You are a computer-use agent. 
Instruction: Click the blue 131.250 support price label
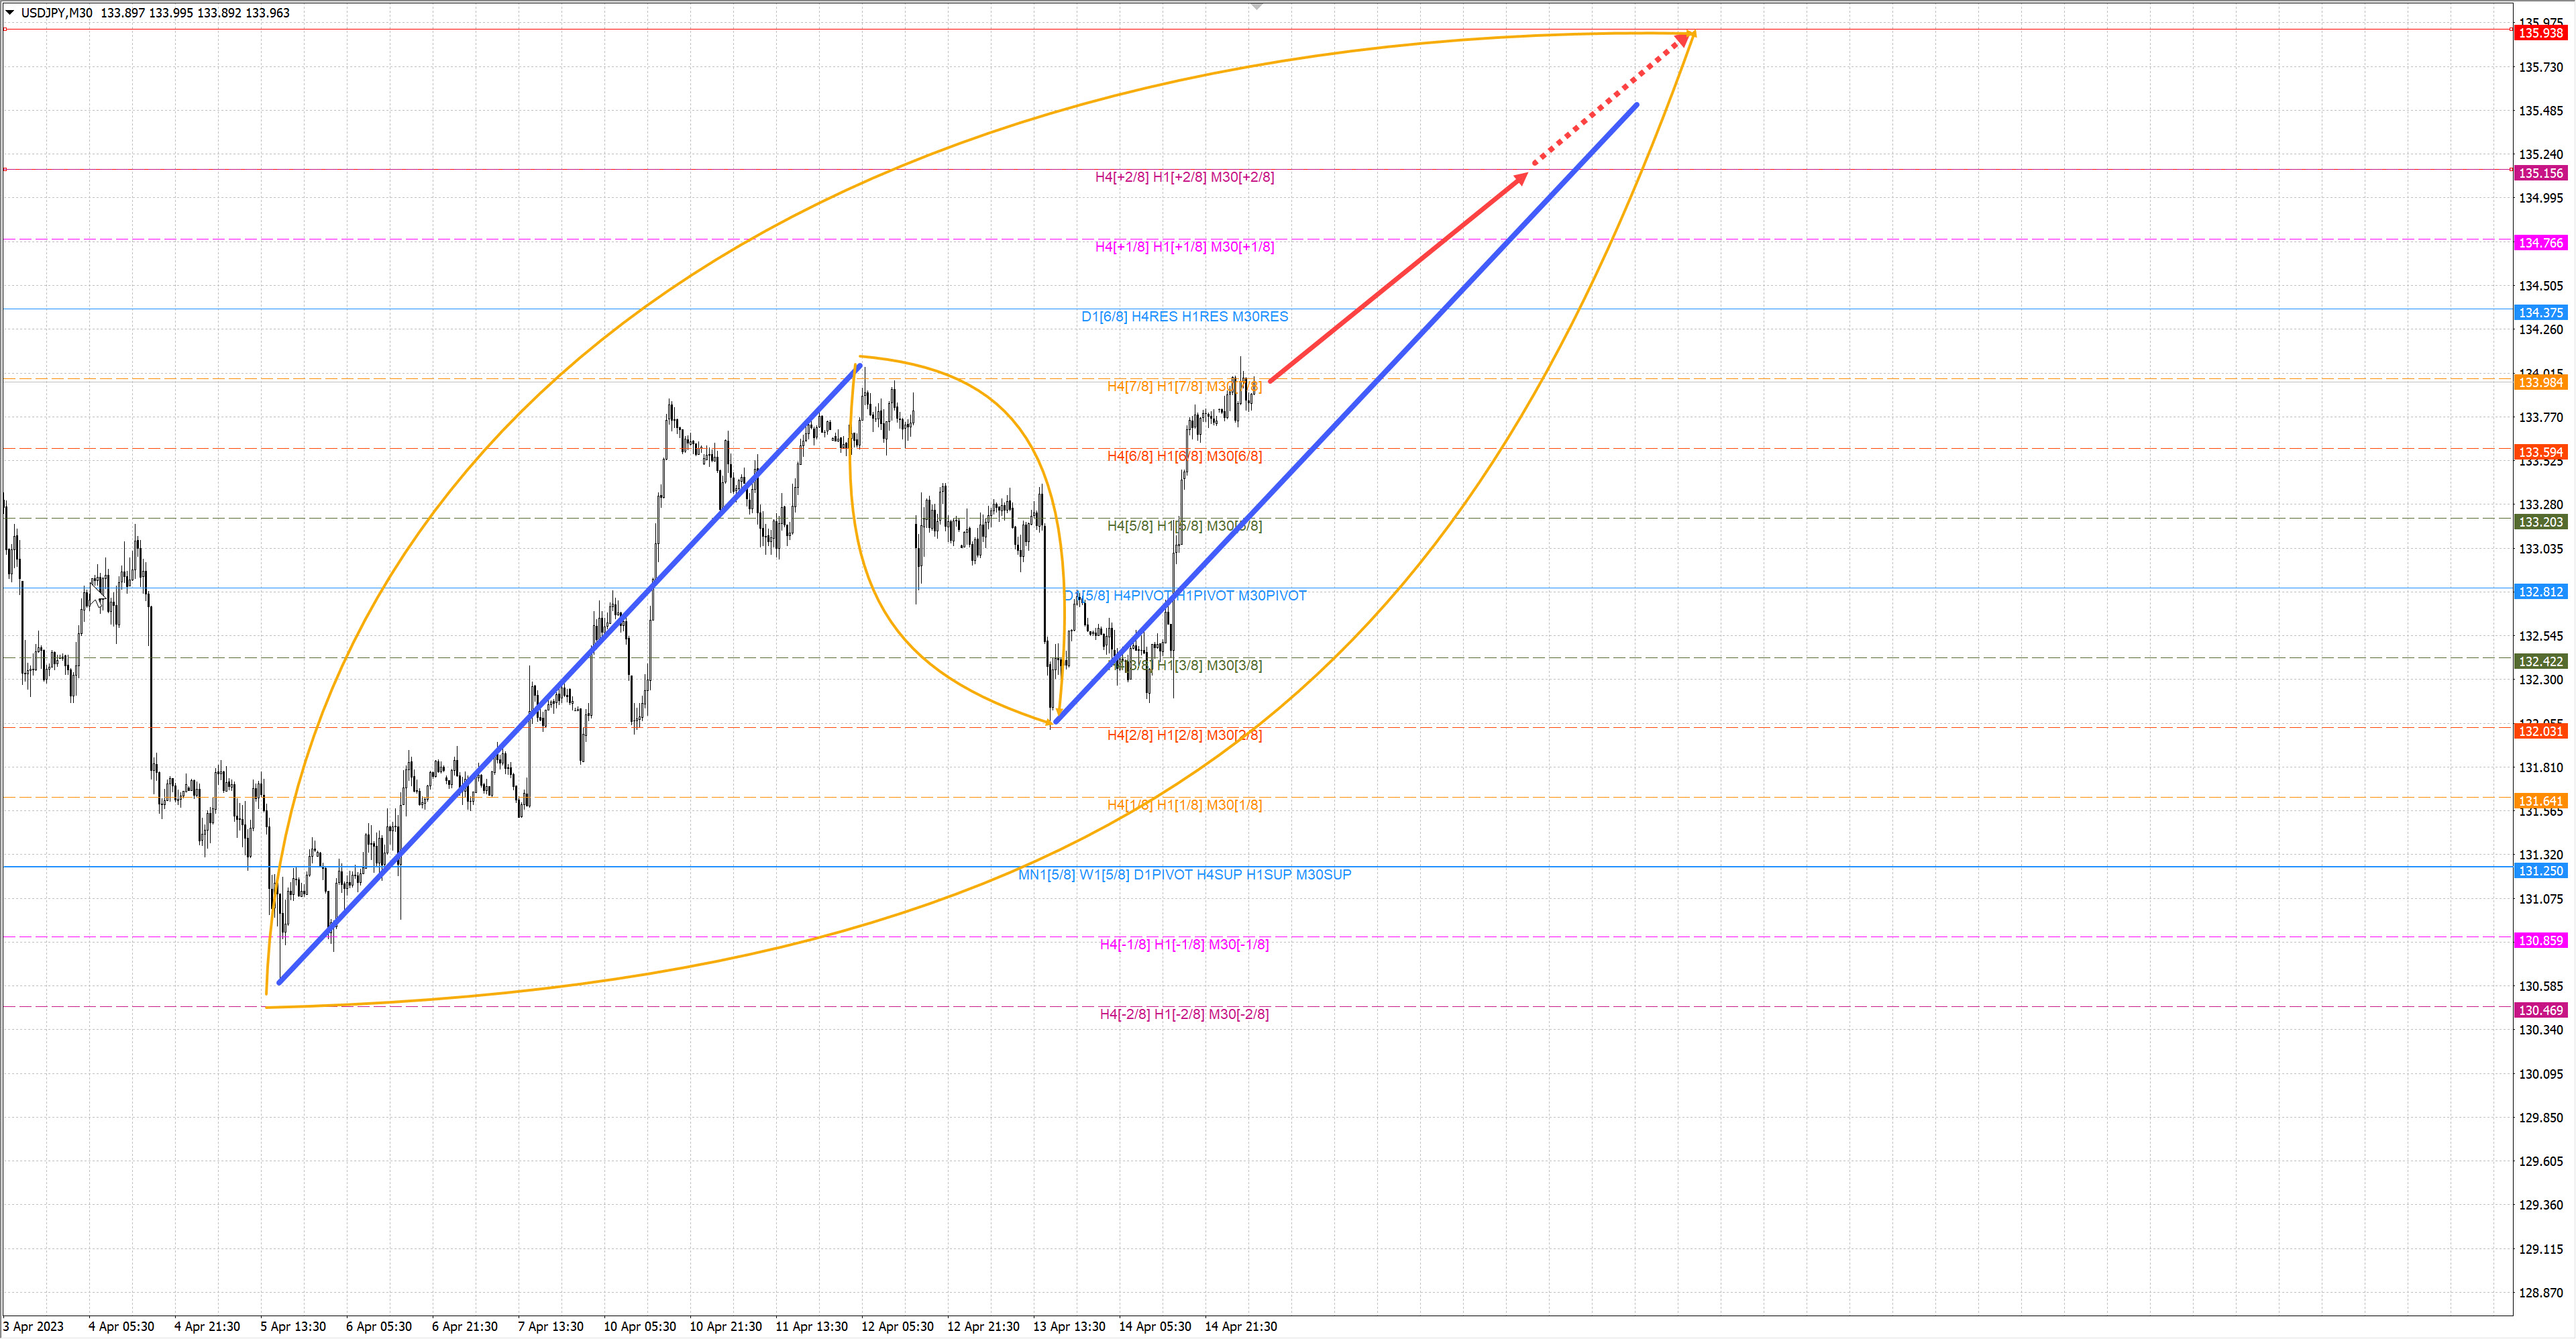pyautogui.click(x=2540, y=871)
